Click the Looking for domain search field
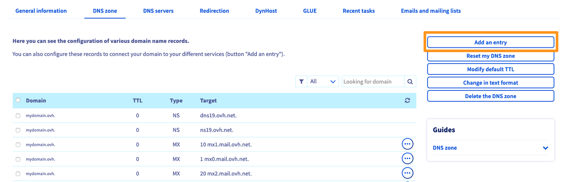 [373, 82]
